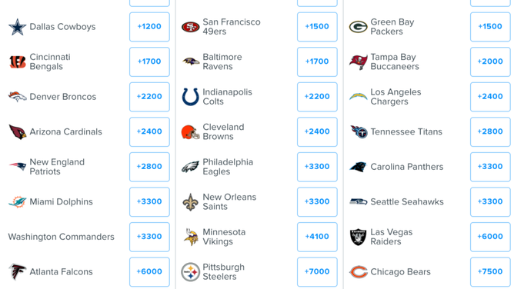Screen dimensions: 514x289
Task: Select Dallas Cowboys +1200 odds
Action: tap(149, 27)
